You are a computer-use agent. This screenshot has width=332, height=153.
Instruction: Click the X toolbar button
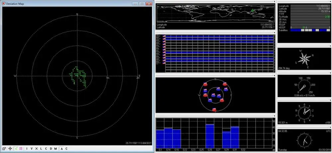coord(37,149)
